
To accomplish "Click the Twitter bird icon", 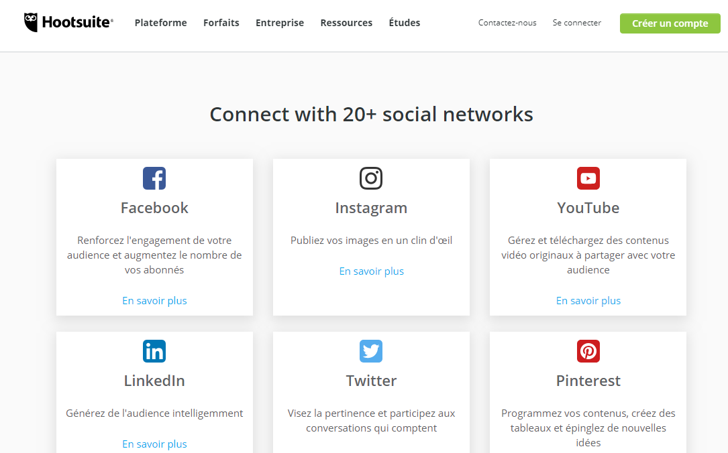I will [371, 351].
